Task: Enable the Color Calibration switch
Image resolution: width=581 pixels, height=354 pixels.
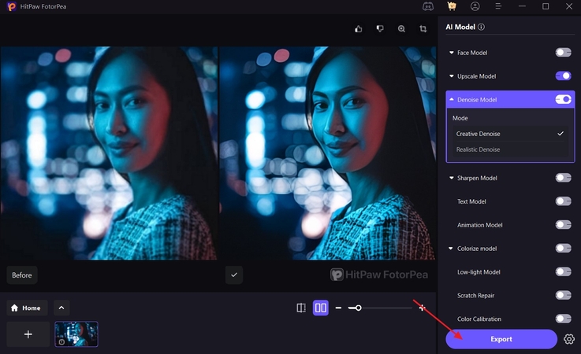Action: tap(563, 319)
